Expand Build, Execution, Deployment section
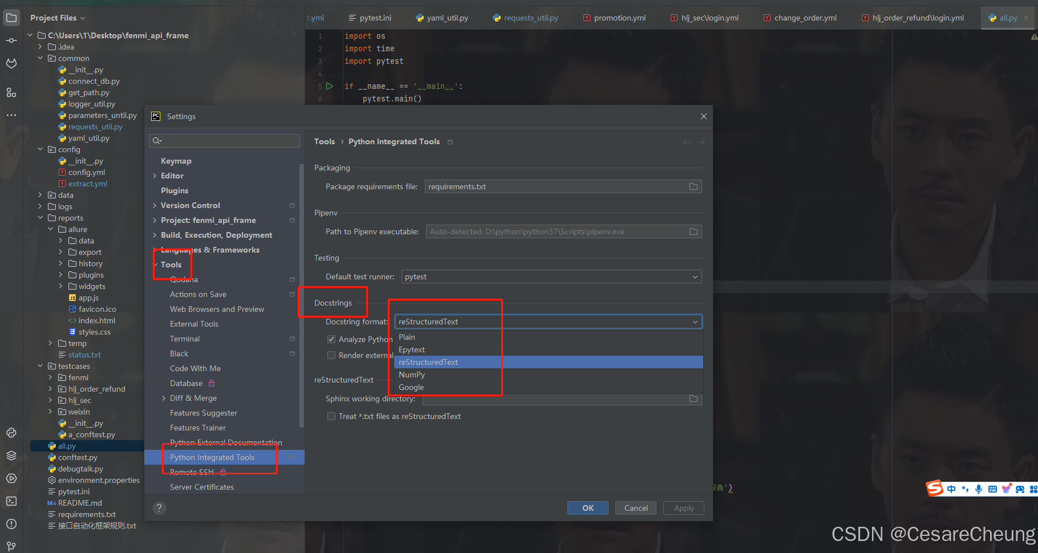This screenshot has width=1038, height=553. point(155,235)
